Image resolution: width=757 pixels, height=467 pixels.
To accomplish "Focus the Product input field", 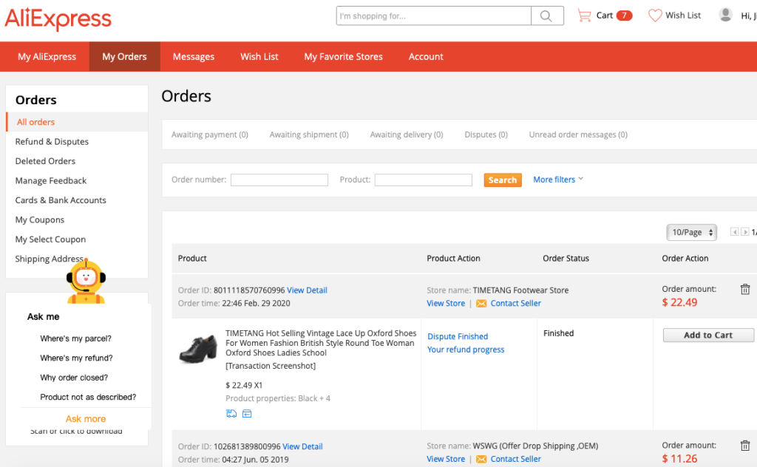I will coord(424,180).
